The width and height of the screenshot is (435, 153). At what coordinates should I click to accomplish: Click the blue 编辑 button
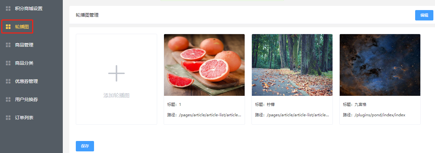point(424,15)
